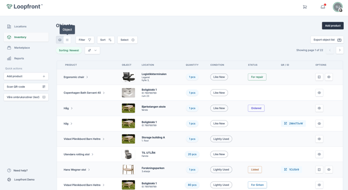Click Like New badge for Ergonomic chair

click(219, 77)
